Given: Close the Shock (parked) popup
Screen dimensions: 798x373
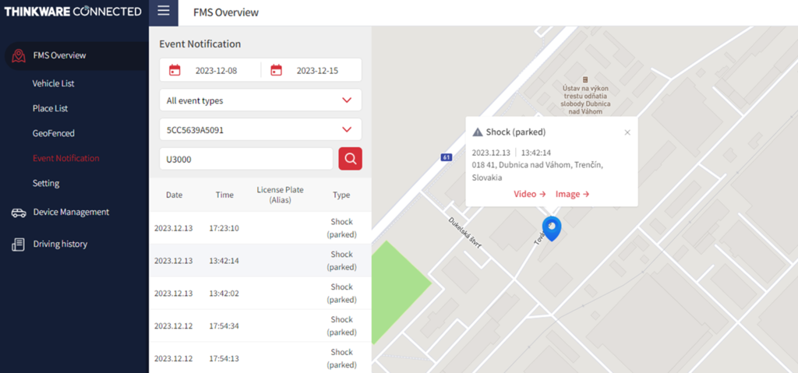Looking at the screenshot, I should click(x=627, y=132).
